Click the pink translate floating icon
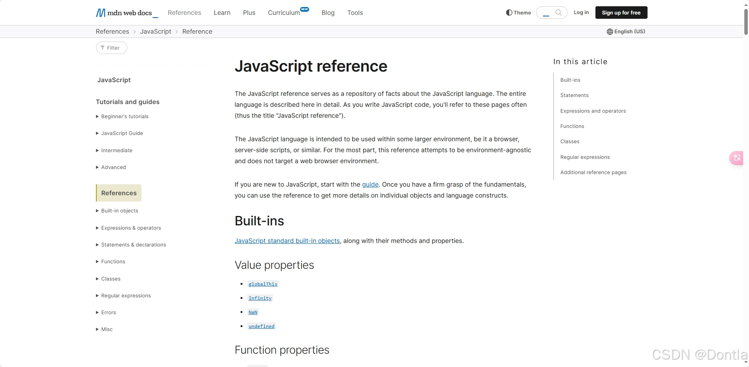749x367 pixels. (x=736, y=158)
